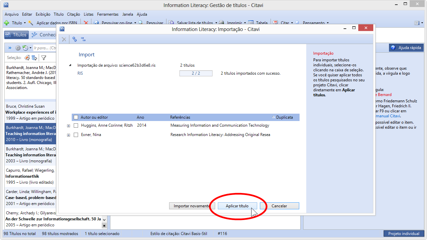Click the Citavi logo in main window title bar

coord(6,5)
